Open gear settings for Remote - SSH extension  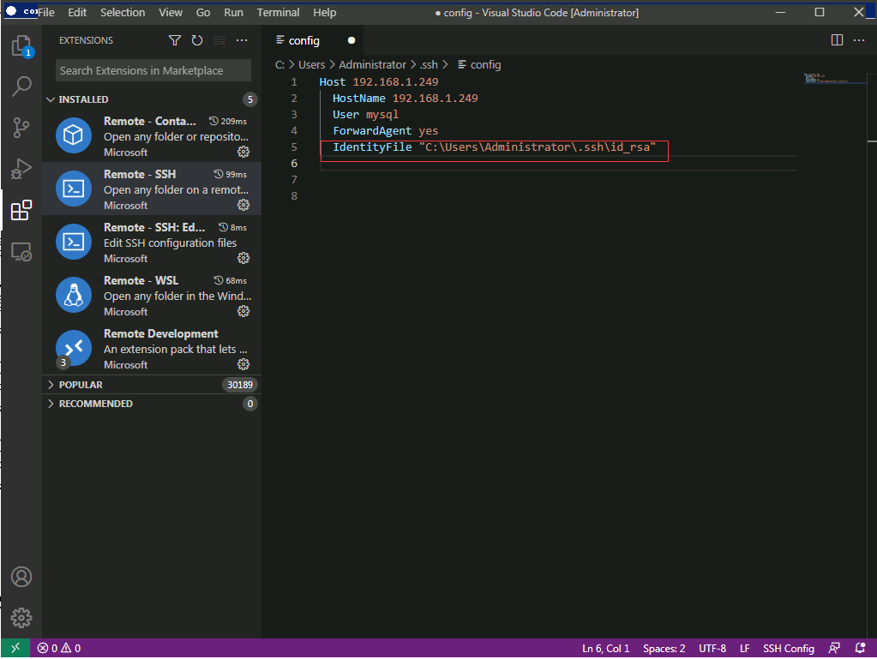point(243,205)
